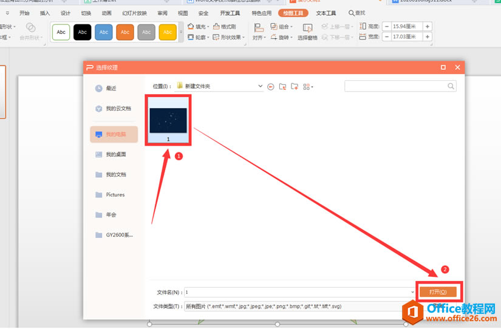Choose the yellow Abc shape style
The image size is (501, 329).
tap(168, 32)
